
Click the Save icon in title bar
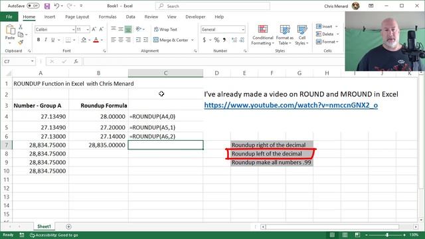[x=47, y=6]
